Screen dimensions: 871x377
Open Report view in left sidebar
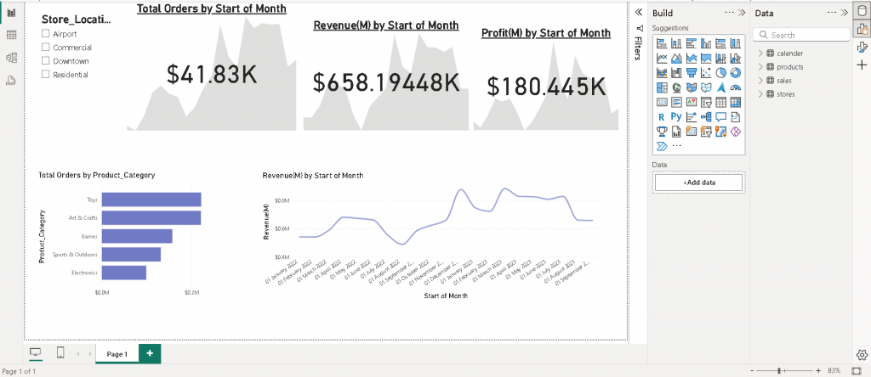(11, 13)
